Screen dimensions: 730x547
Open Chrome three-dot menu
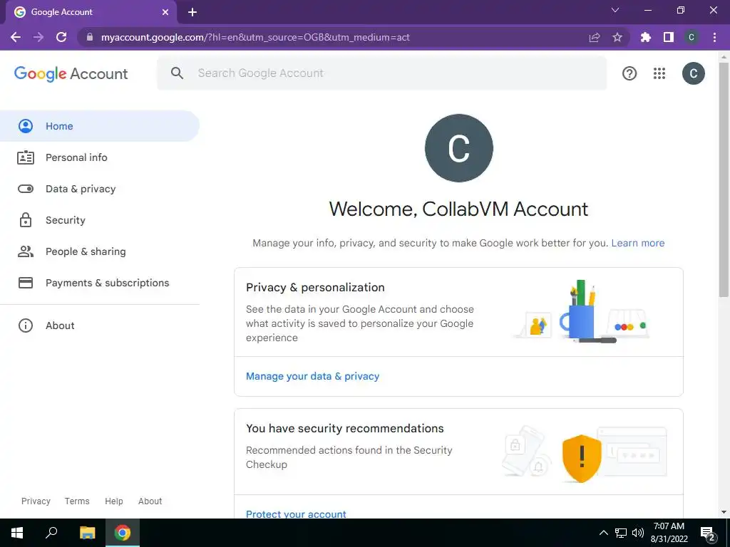pyautogui.click(x=714, y=37)
